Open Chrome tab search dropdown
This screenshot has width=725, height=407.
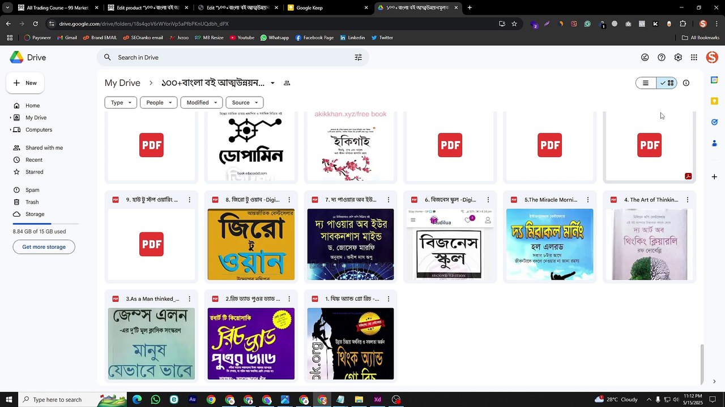(x=7, y=8)
